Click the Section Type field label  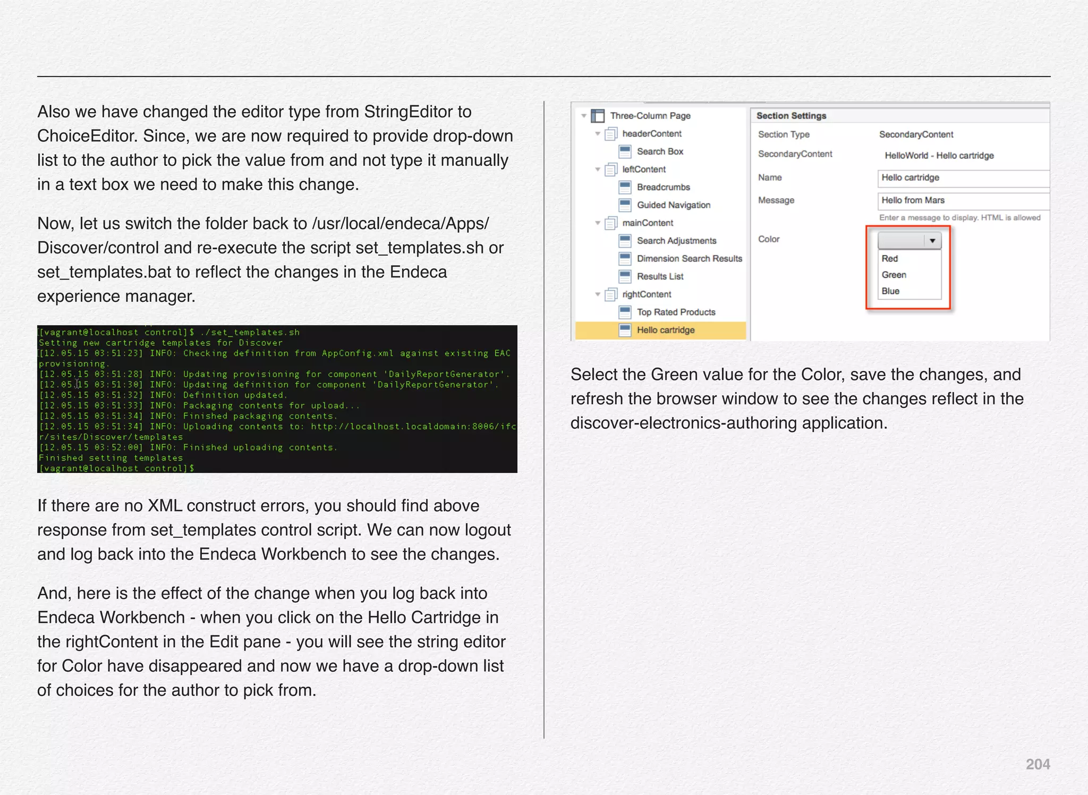coord(784,134)
